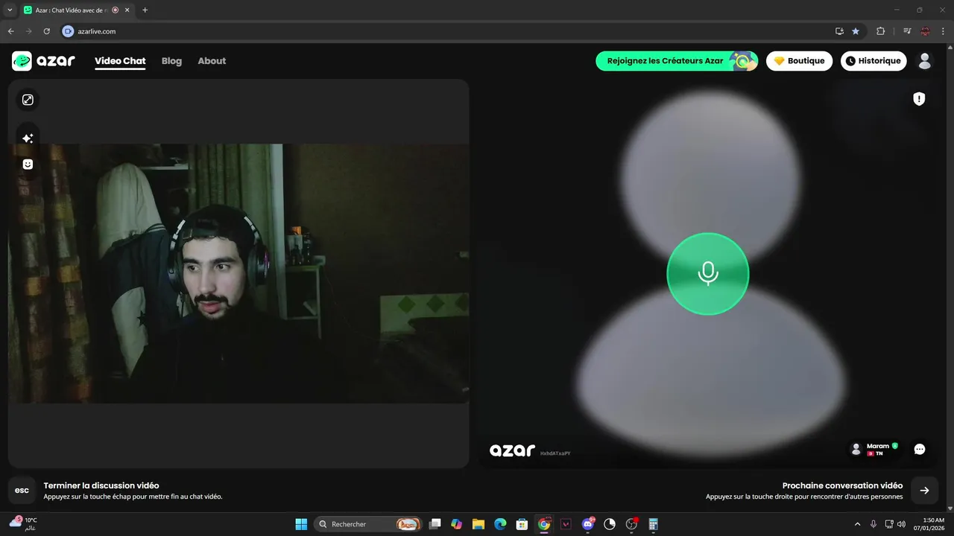The width and height of the screenshot is (954, 536).
Task: Click the next conversation arrow button
Action: (x=924, y=491)
